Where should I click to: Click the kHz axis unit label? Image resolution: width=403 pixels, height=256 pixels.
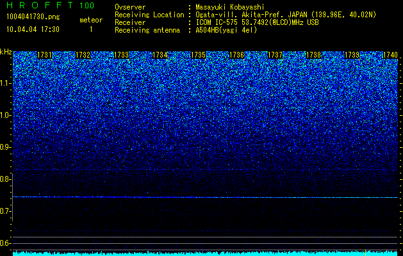coord(6,52)
